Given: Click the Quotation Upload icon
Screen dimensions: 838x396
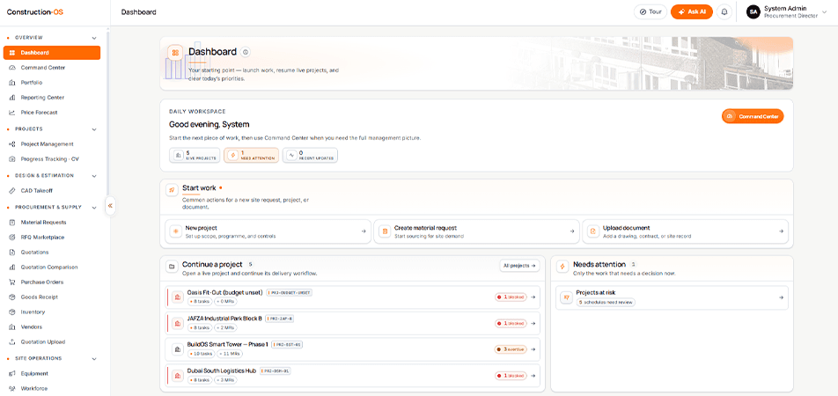Looking at the screenshot, I should tap(12, 342).
